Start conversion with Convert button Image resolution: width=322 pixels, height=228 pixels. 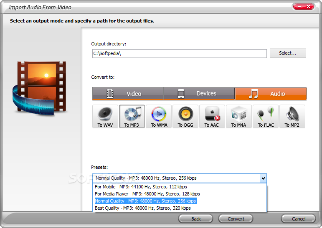click(236, 219)
